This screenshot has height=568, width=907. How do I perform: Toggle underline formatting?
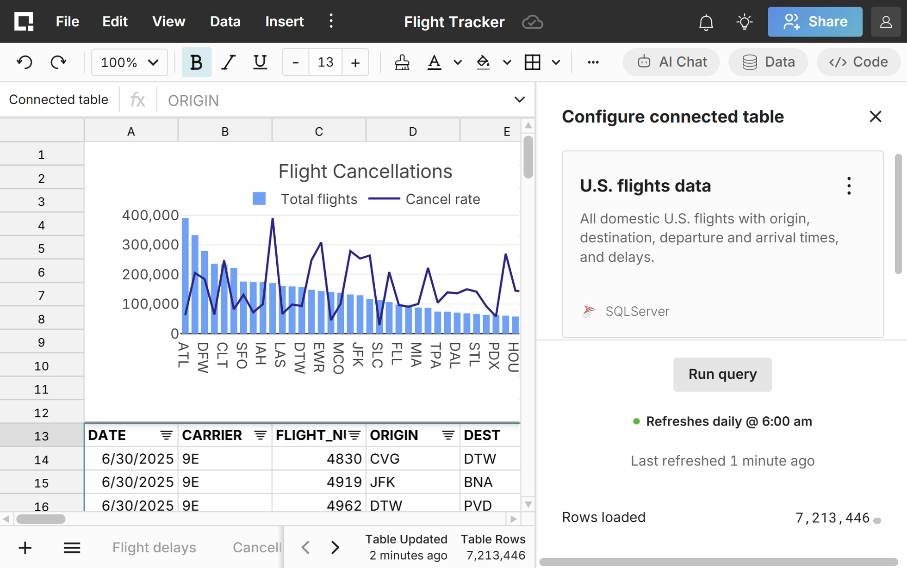[x=260, y=62]
